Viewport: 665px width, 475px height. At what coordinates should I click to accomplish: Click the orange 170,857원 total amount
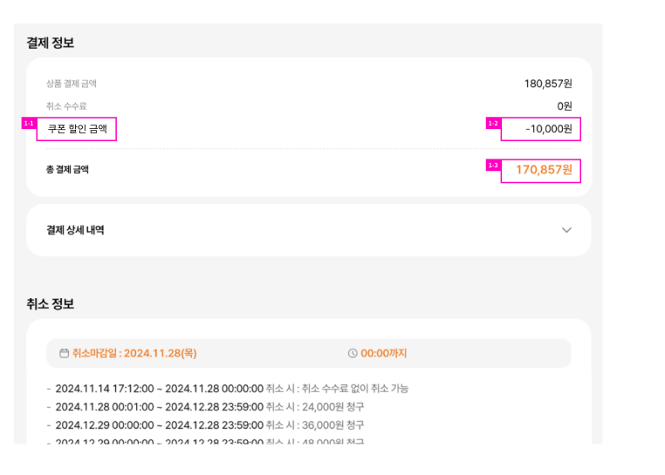pos(544,169)
